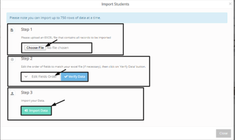Expand the Edit Fields Order chevron

coord(26,77)
